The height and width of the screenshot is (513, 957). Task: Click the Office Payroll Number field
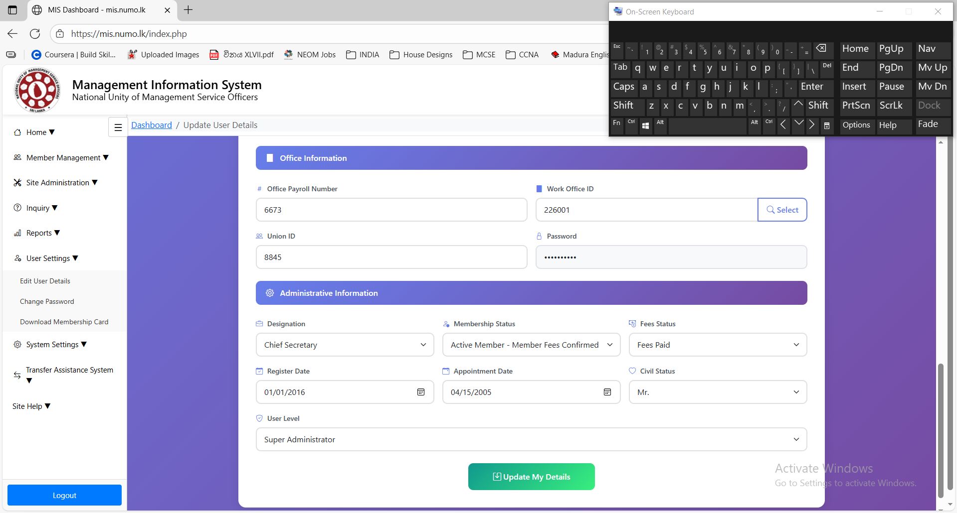(391, 210)
